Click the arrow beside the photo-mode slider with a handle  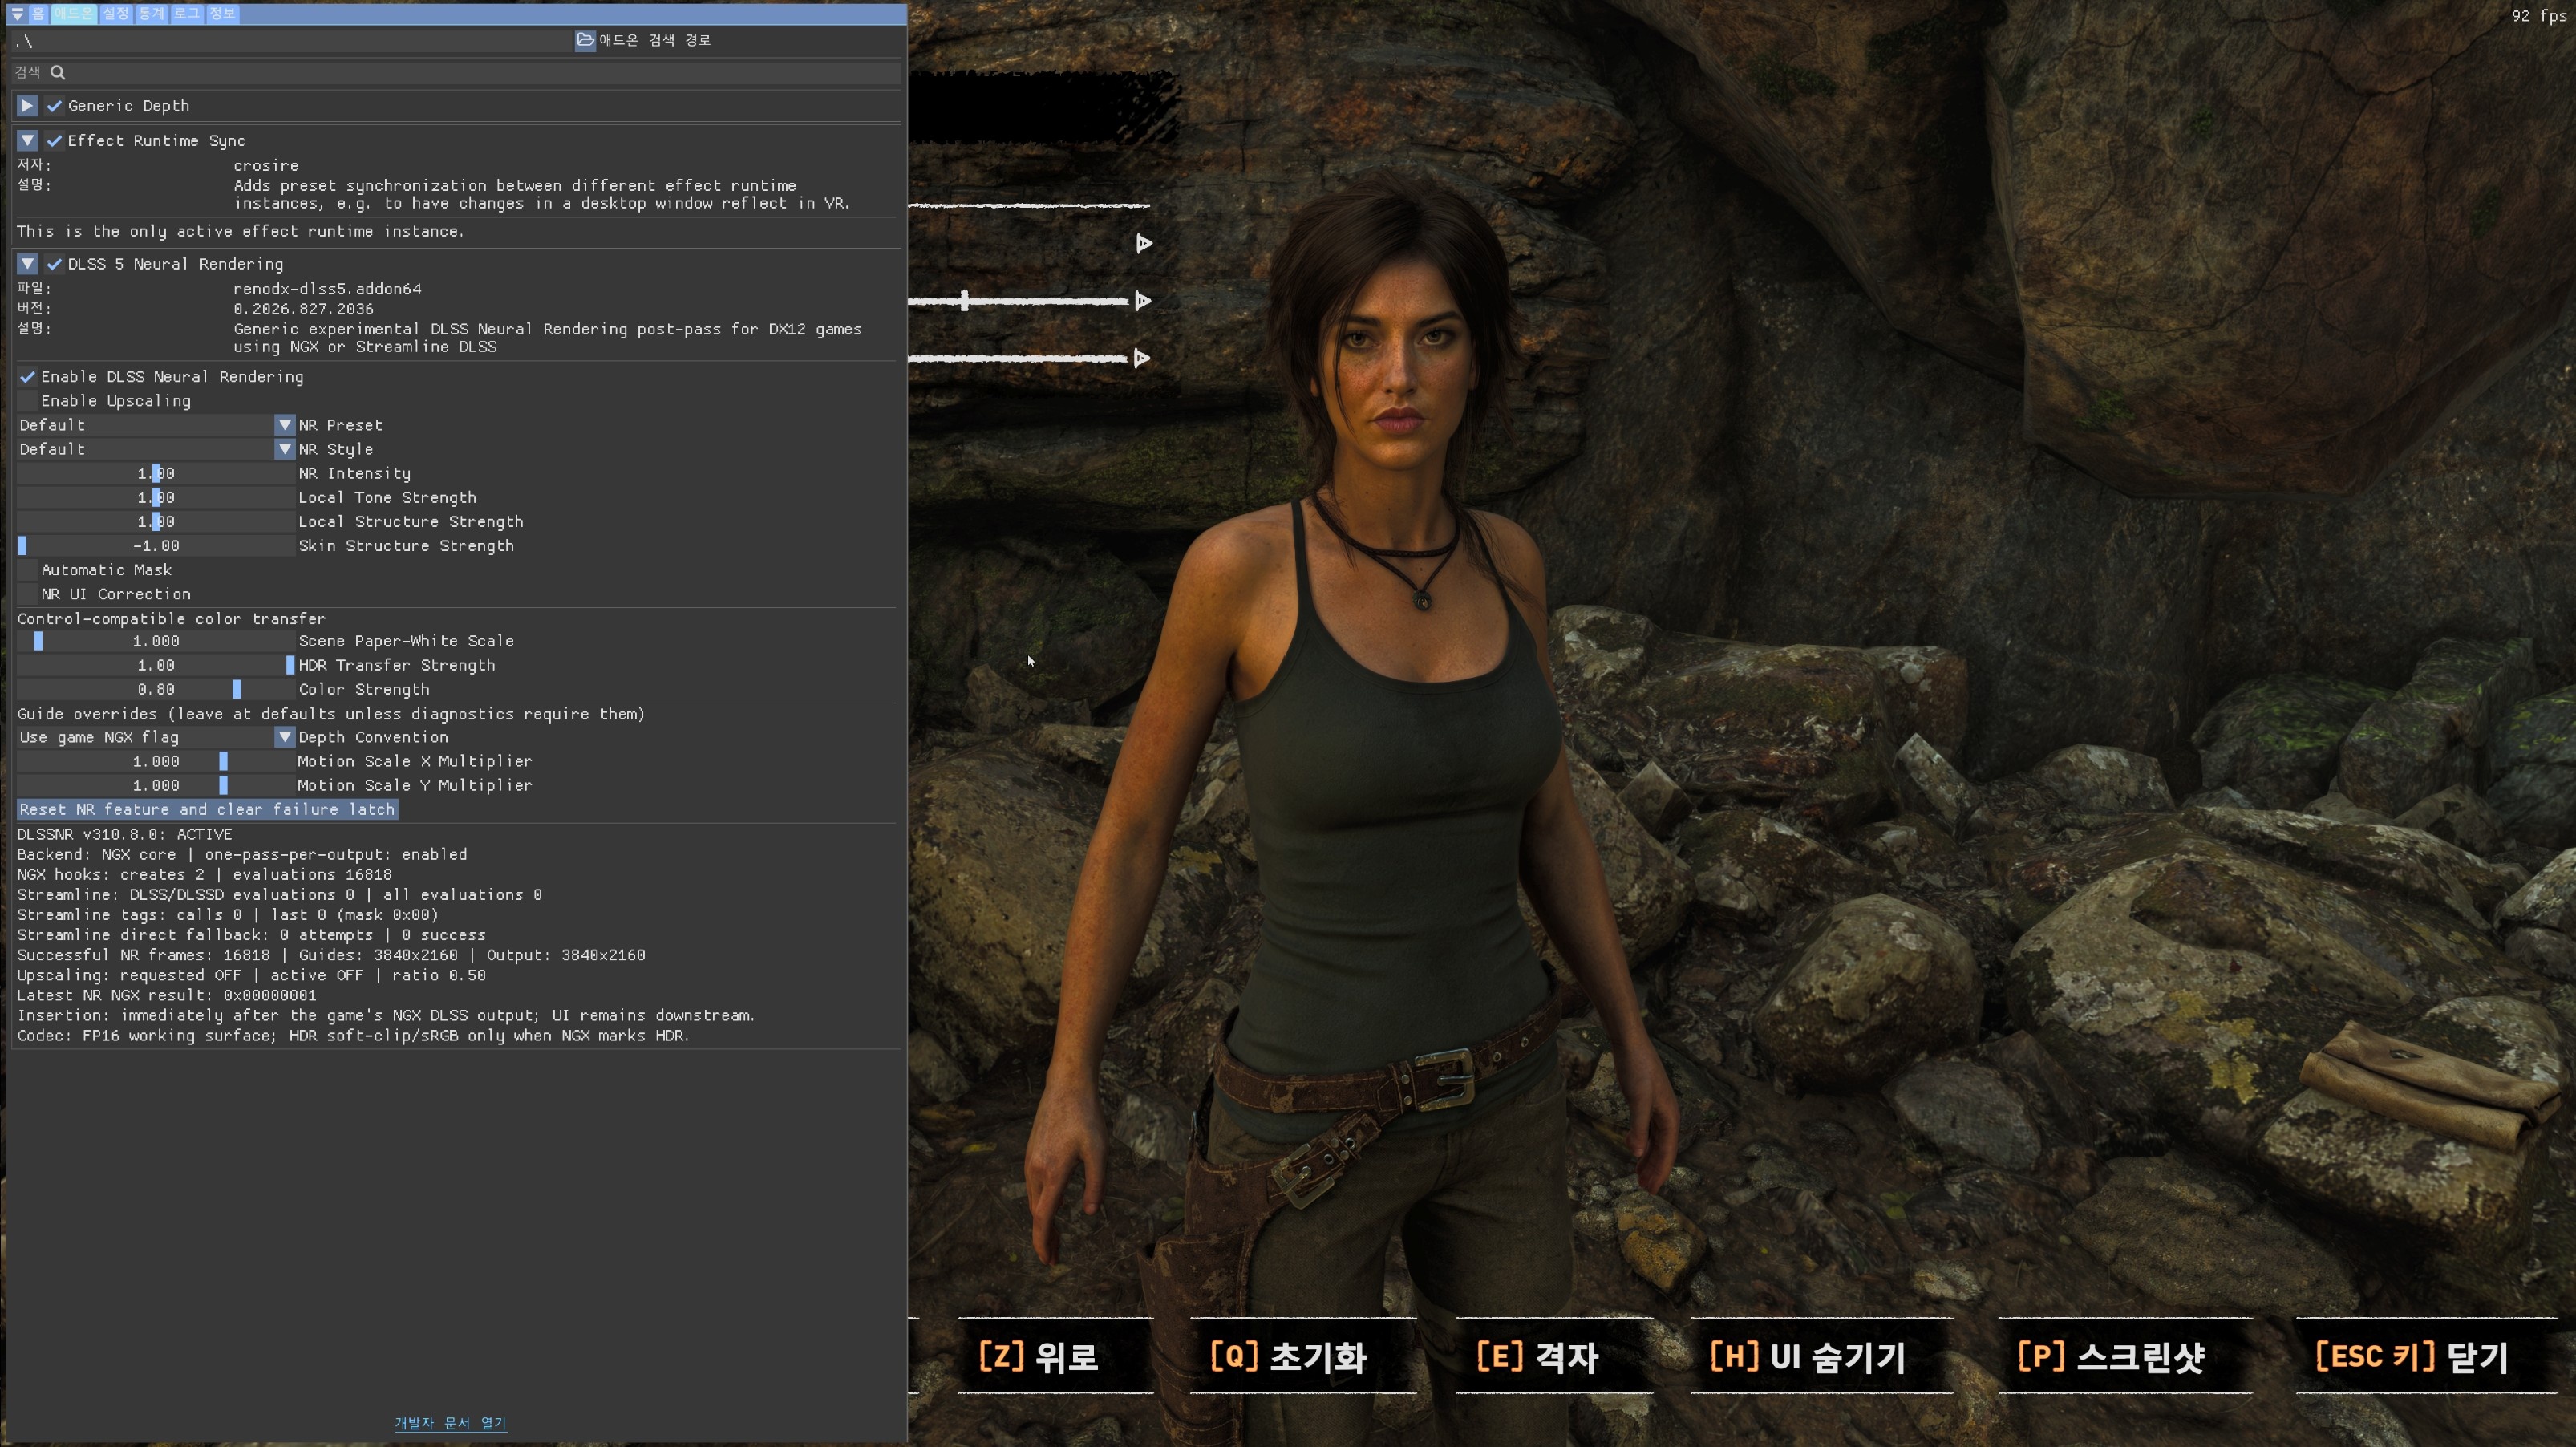coord(1143,301)
